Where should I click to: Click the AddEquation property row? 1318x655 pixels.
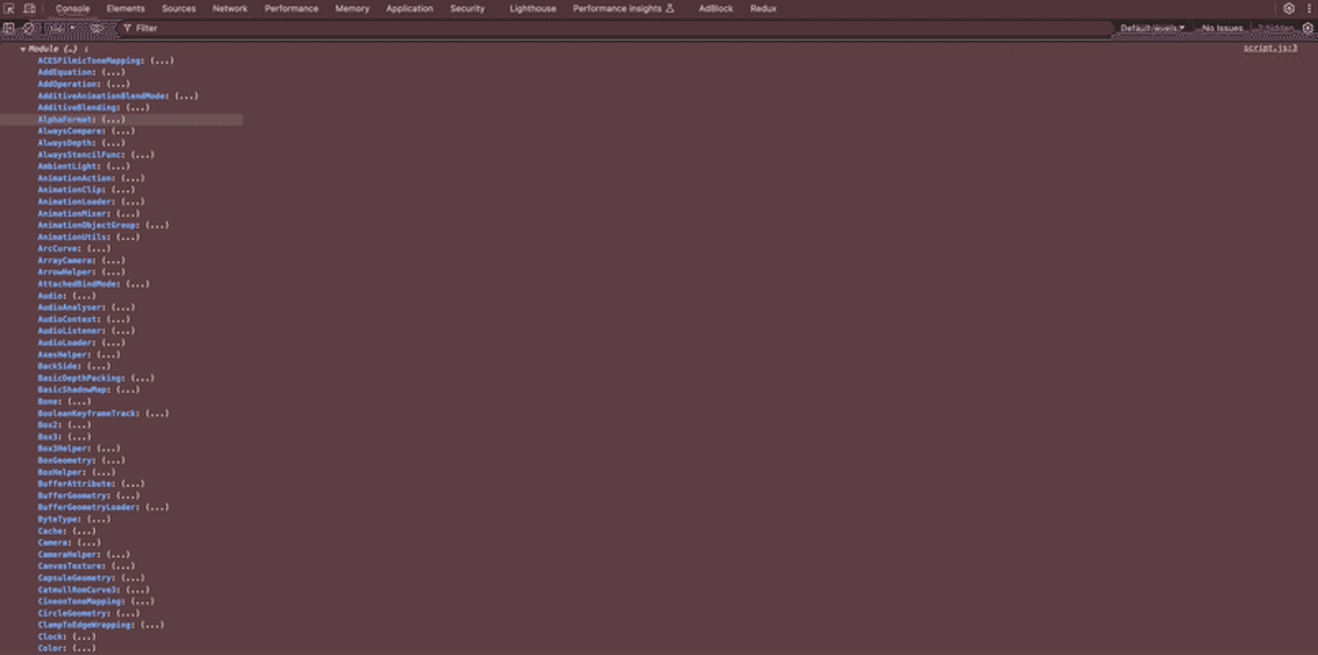point(81,72)
